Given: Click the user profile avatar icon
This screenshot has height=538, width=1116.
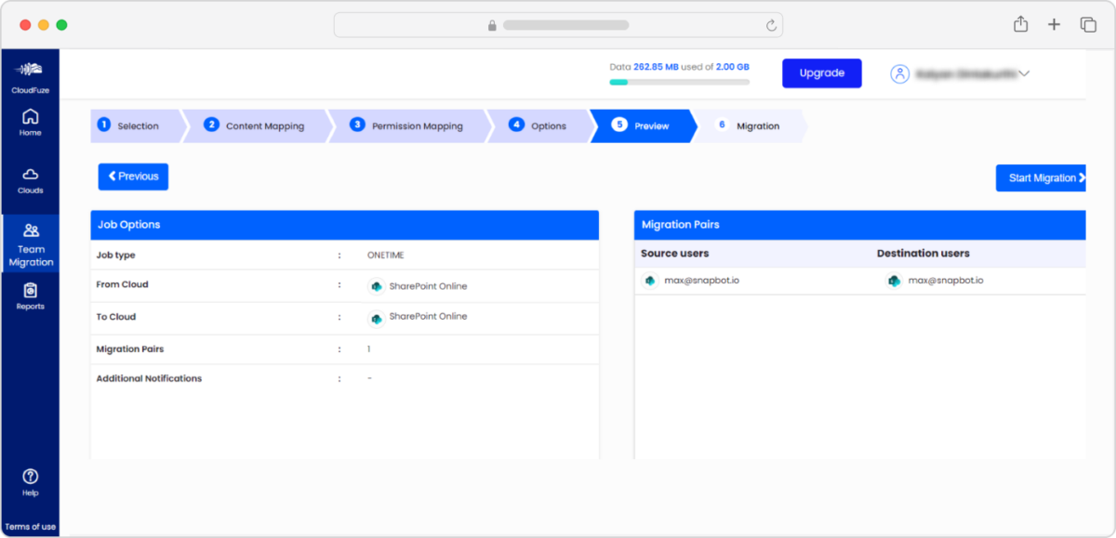Looking at the screenshot, I should tap(899, 72).
